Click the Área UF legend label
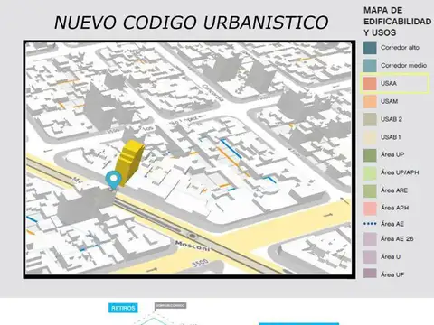Screen dimensions: 434x325 [392, 274]
